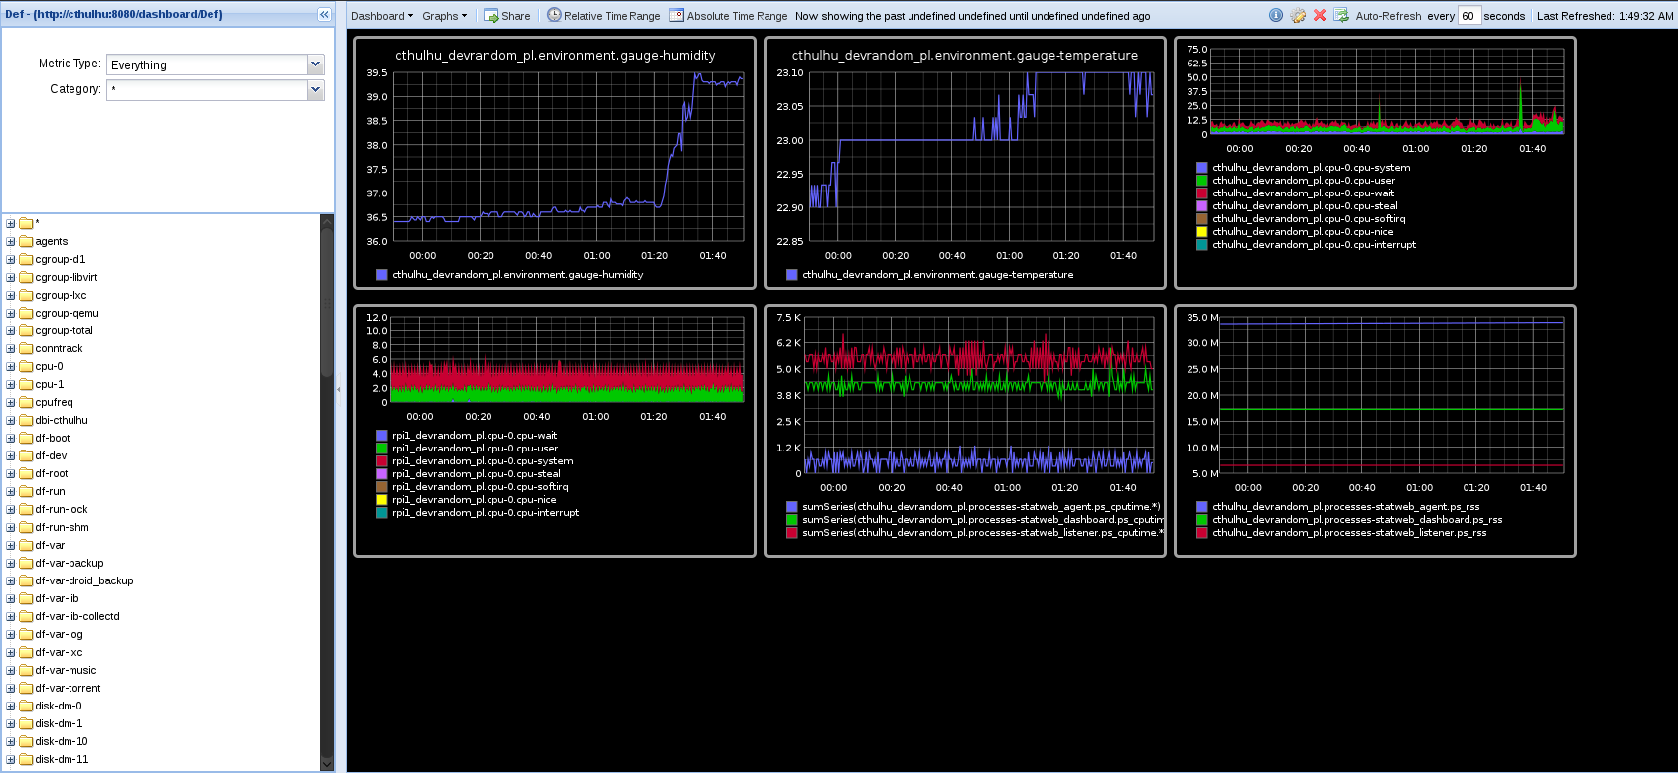Select the disk-dm-1 tree item
This screenshot has width=1678, height=773.
coord(59,723)
